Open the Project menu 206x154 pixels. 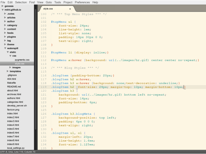68,2
